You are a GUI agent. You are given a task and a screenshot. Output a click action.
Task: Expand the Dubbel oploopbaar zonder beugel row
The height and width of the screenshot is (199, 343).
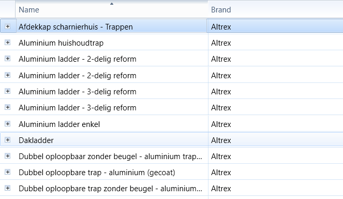7,156
